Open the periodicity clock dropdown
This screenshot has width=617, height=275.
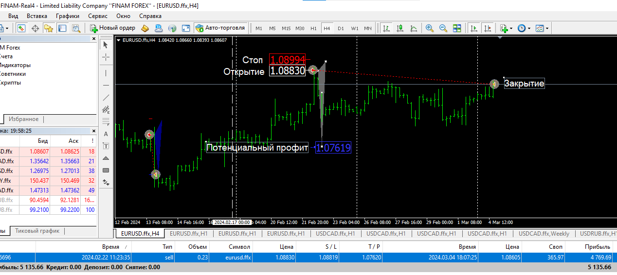coord(524,28)
